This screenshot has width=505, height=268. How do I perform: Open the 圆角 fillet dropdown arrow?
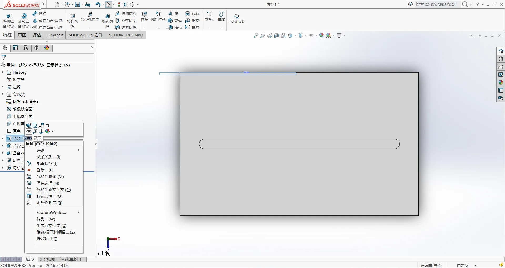145,28
